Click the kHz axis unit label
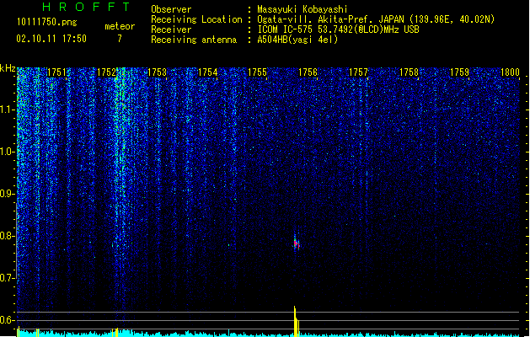This screenshot has width=530, height=337. [8, 68]
